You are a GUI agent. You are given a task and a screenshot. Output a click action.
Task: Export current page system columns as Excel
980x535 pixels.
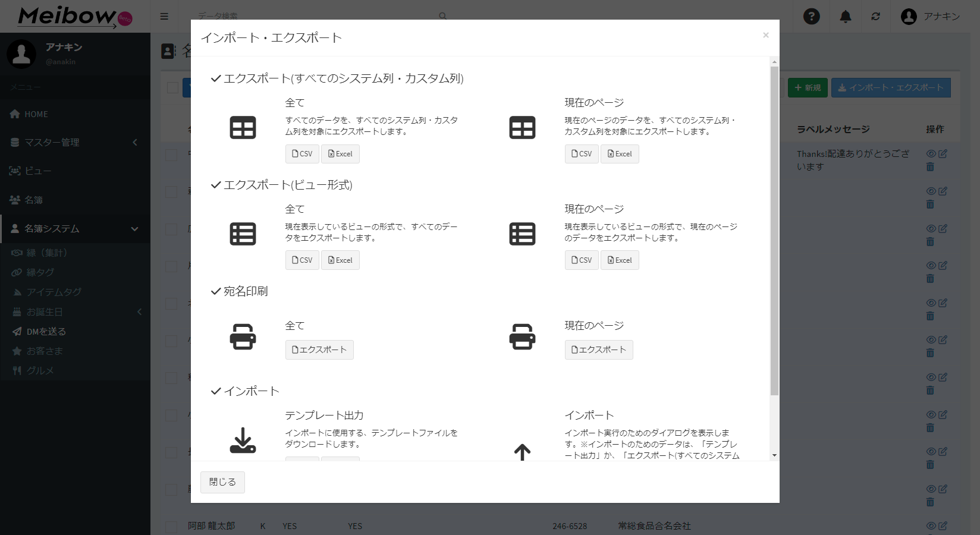[620, 154]
